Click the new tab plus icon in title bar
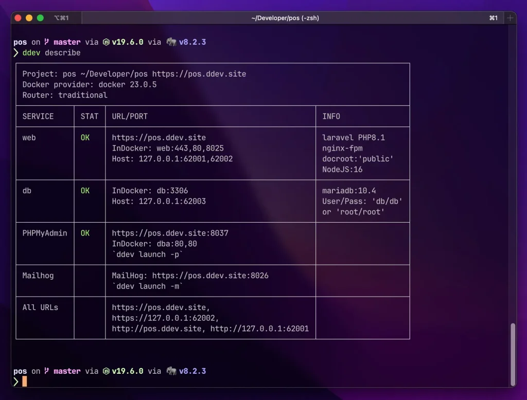 pyautogui.click(x=510, y=17)
